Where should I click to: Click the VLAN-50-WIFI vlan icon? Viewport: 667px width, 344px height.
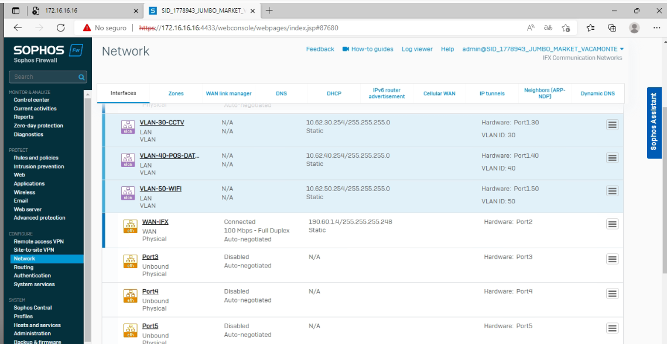[x=128, y=193]
